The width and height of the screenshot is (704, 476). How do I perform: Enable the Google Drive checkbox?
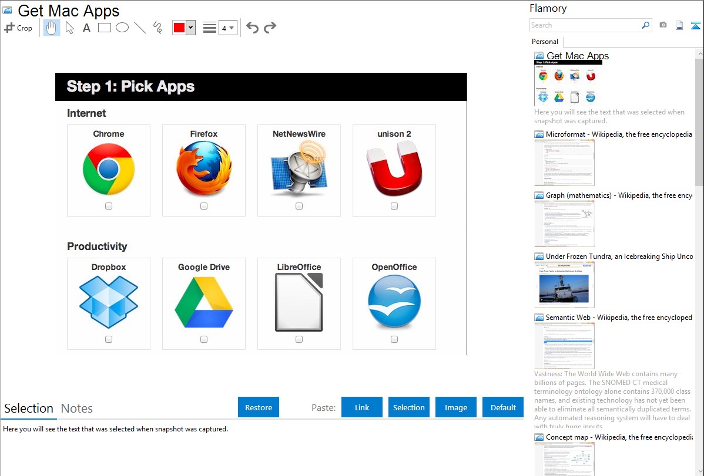[204, 339]
